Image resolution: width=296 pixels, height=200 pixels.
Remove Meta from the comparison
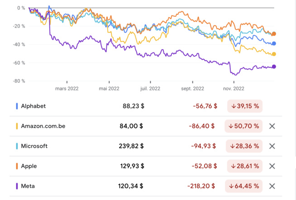(272, 186)
